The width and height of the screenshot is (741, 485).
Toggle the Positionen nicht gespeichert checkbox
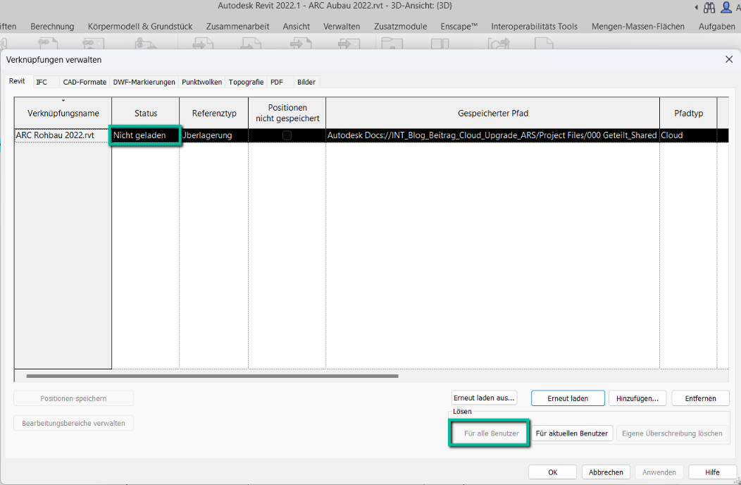pyautogui.click(x=286, y=135)
